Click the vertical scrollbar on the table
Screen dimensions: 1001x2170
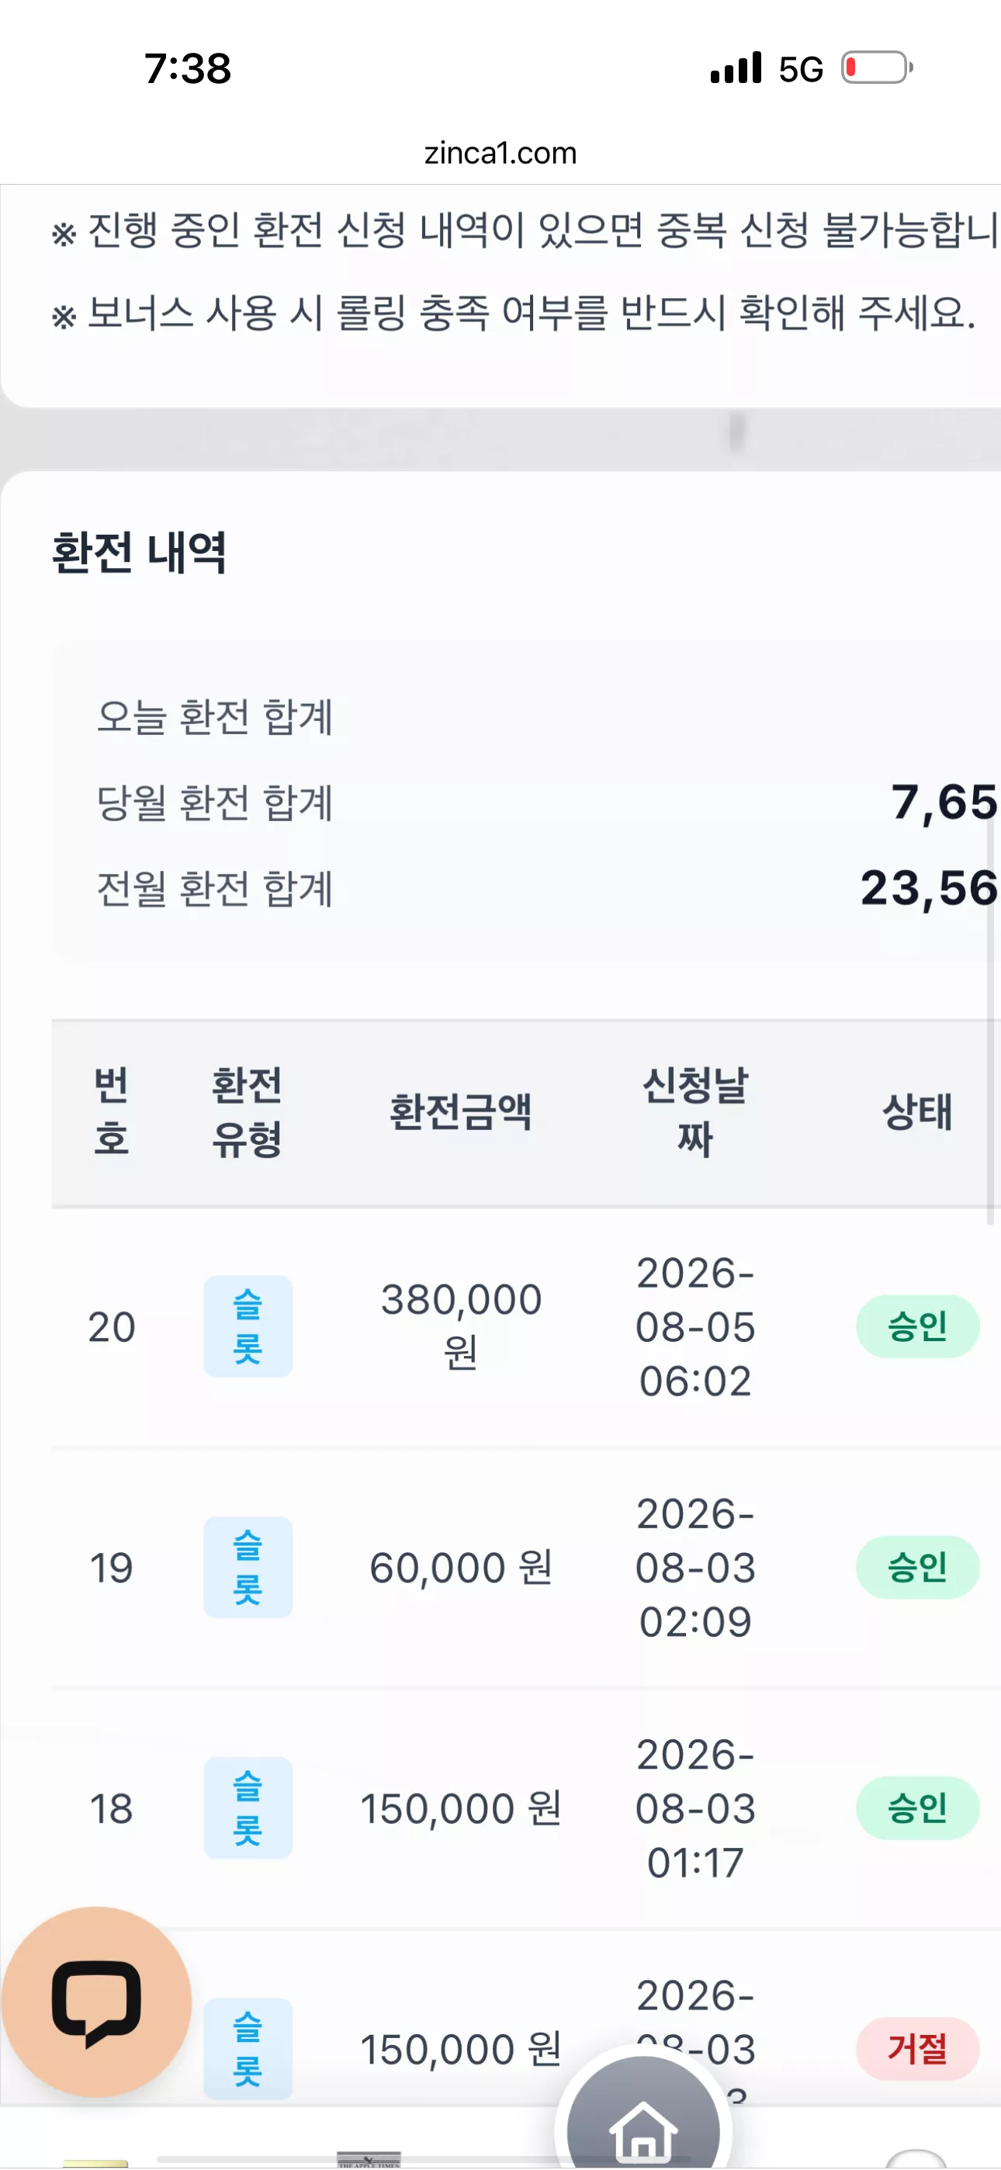991,1019
